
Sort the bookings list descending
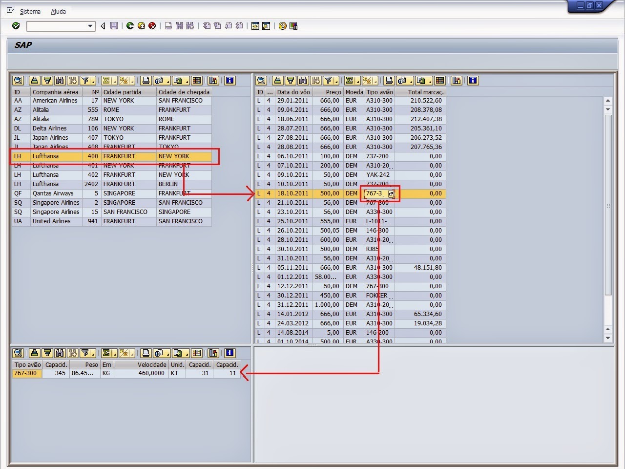47,353
